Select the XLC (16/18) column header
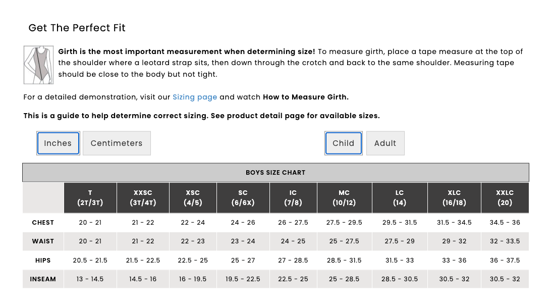The width and height of the screenshot is (550, 304). (454, 197)
